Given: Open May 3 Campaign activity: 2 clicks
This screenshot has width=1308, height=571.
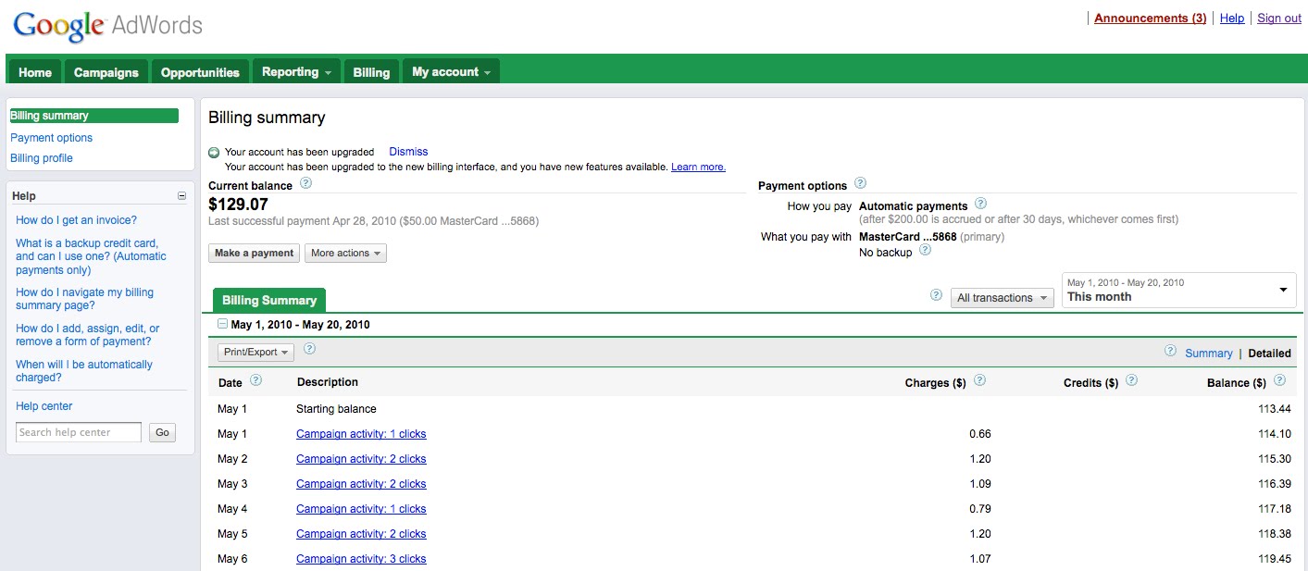Looking at the screenshot, I should tap(361, 484).
